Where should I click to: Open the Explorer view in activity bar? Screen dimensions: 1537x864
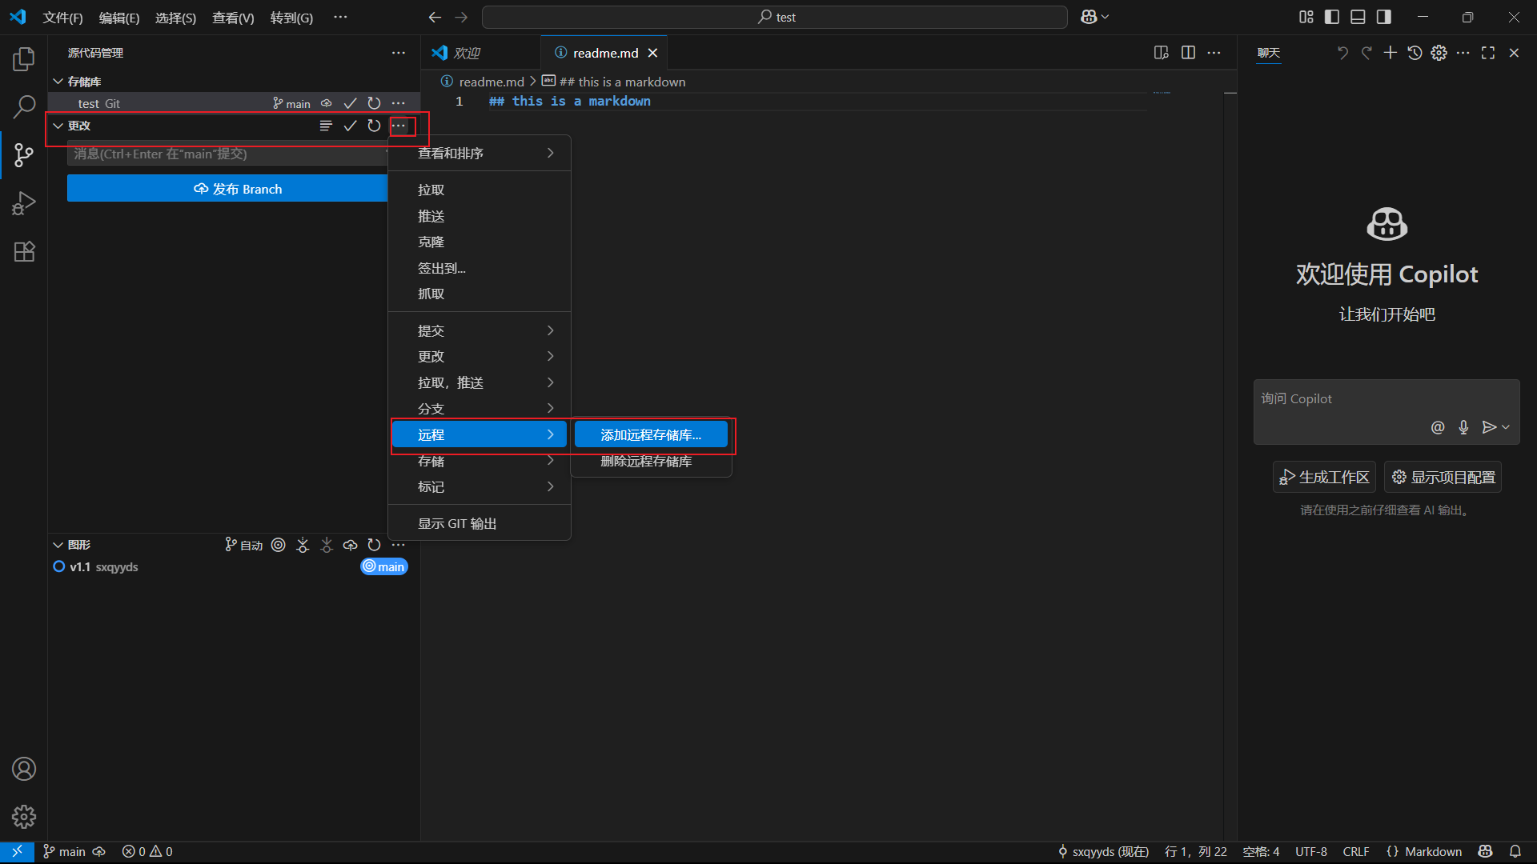(24, 59)
